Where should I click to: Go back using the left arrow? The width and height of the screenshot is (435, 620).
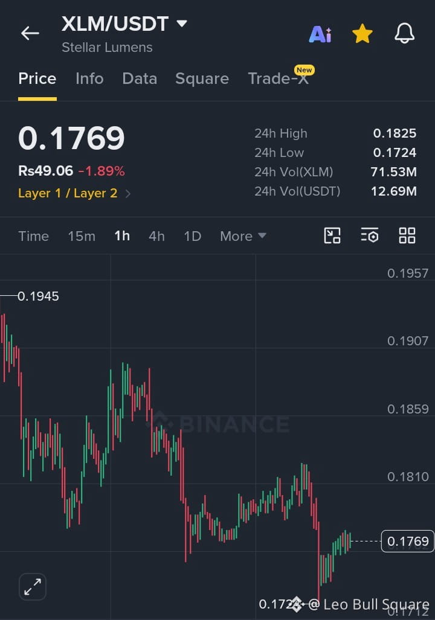30,33
